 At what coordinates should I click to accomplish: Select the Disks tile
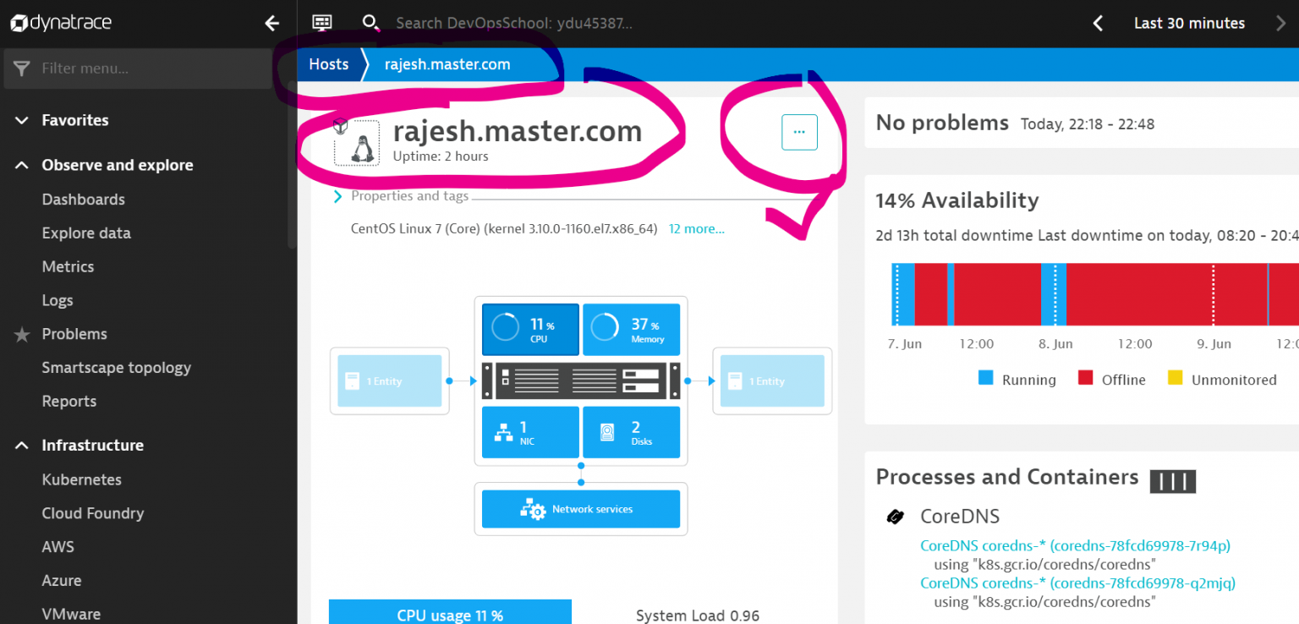(x=631, y=432)
